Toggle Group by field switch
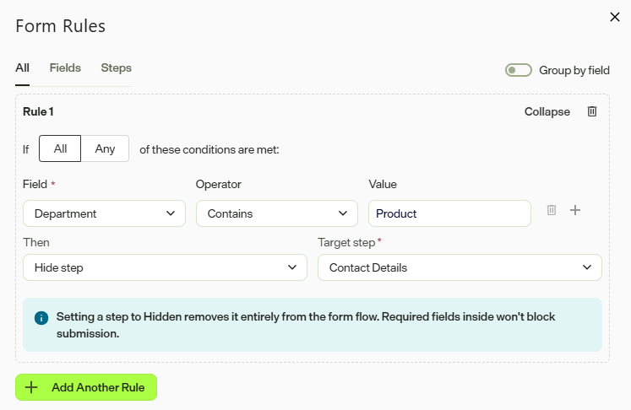Screen dimensions: 631x410 (x=519, y=70)
